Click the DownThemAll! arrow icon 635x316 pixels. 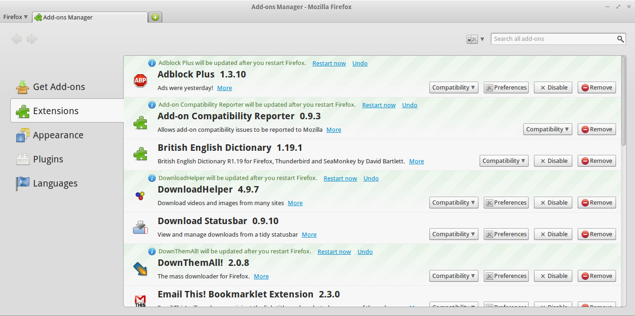coord(140,269)
